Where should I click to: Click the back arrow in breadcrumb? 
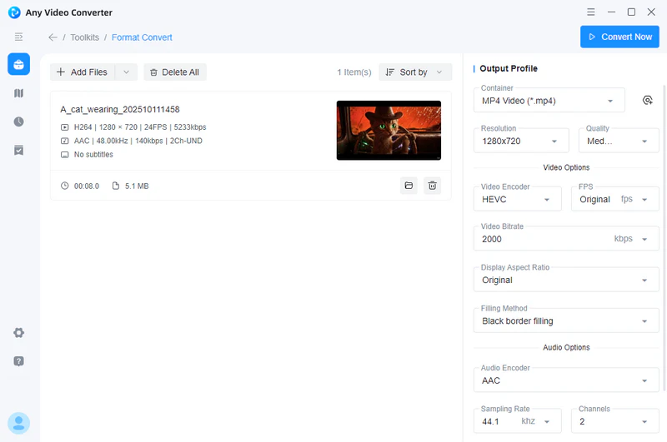point(53,37)
